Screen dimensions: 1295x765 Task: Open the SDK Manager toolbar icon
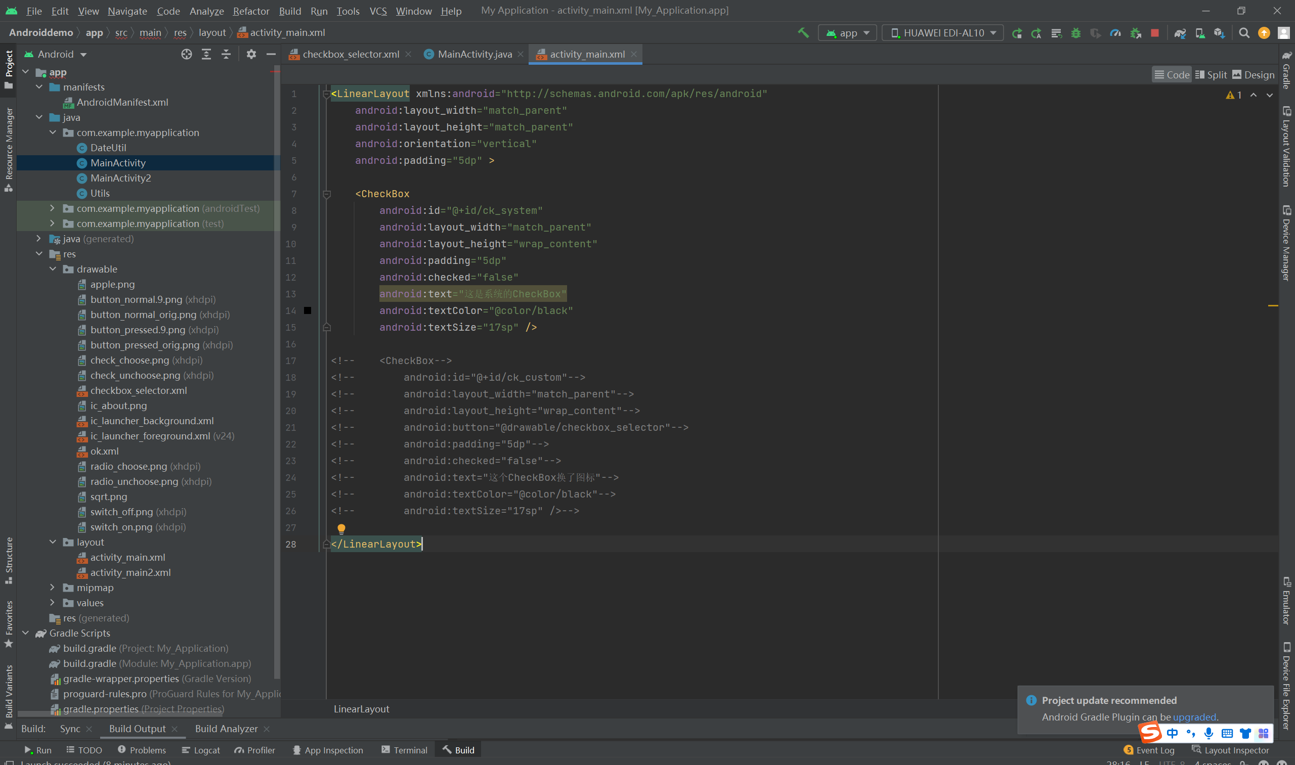pos(1219,33)
